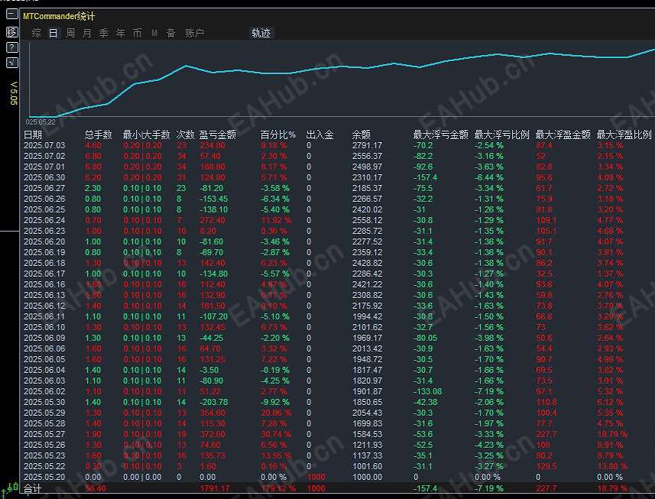
Task: Click the 合计 total row label
Action: (33, 488)
